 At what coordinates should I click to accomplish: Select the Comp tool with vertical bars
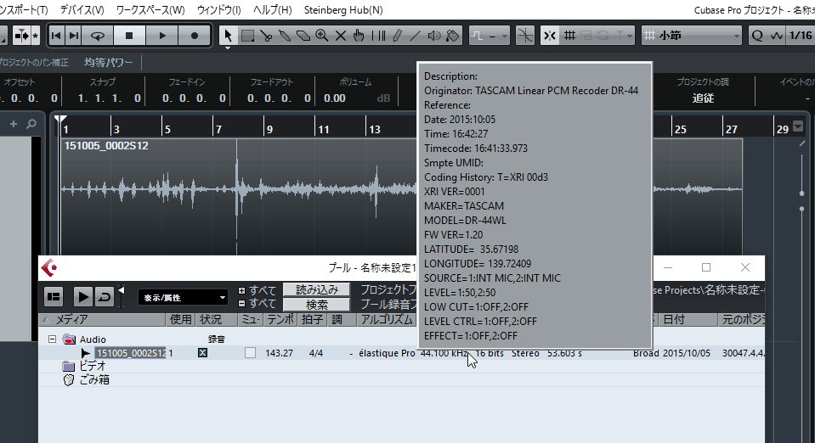(379, 36)
